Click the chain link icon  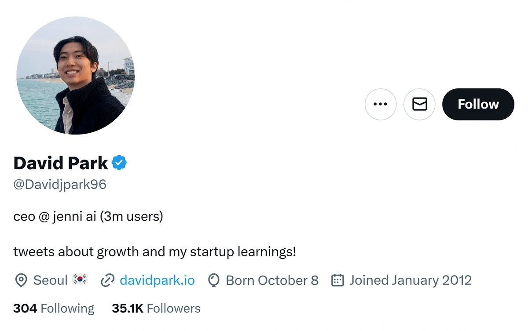pos(107,280)
